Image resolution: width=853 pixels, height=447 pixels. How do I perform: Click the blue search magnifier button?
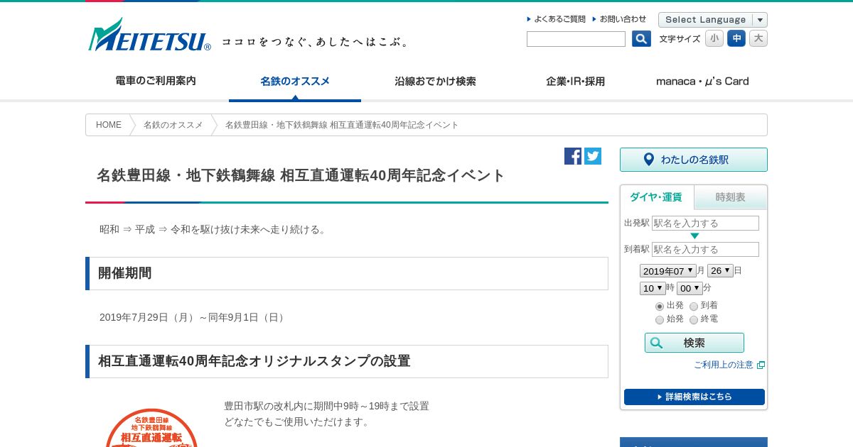pos(641,39)
